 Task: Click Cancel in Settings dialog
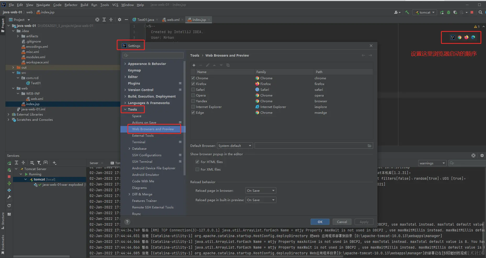tap(342, 222)
